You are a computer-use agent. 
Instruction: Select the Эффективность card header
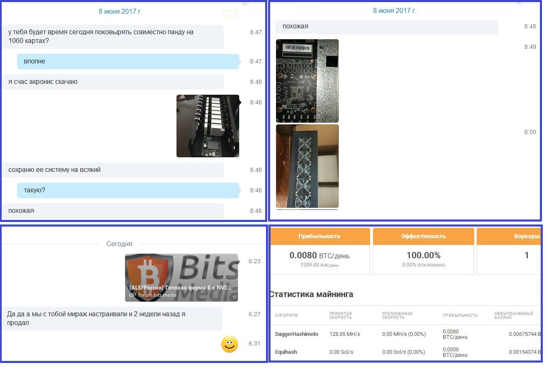click(x=423, y=236)
